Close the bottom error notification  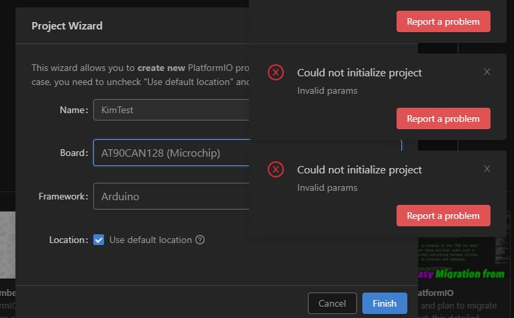pos(487,169)
